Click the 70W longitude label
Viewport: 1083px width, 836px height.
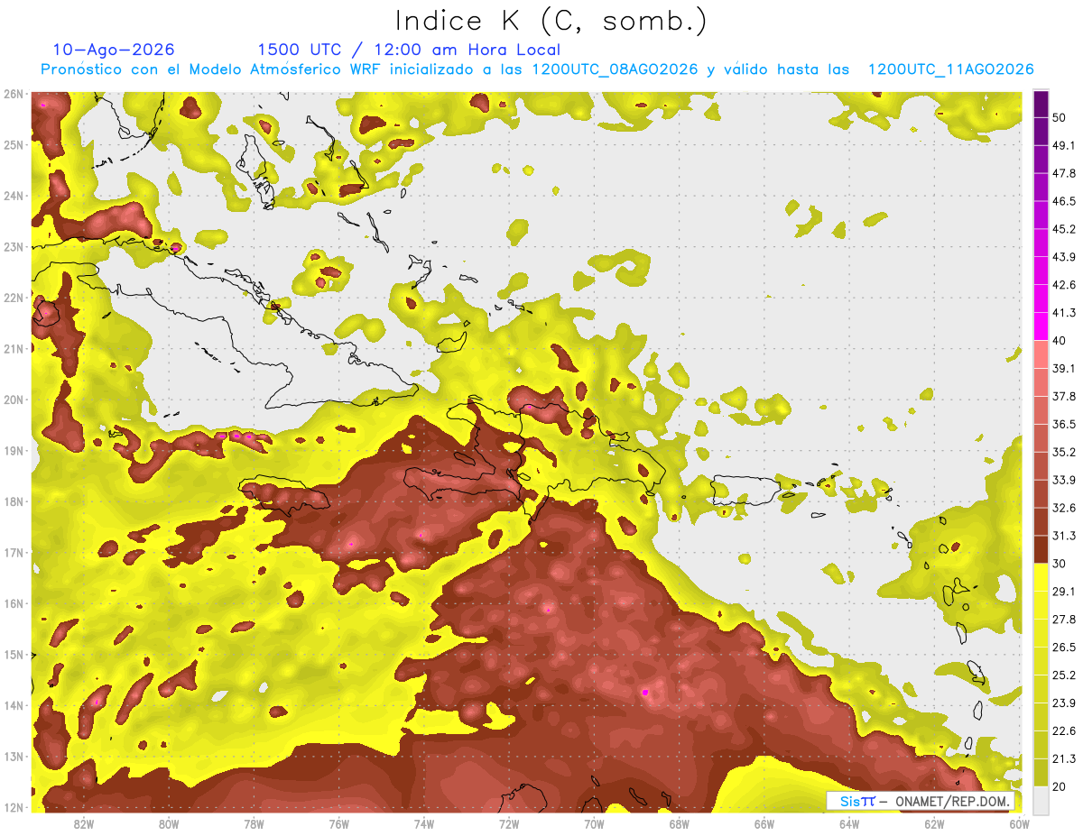point(594,824)
